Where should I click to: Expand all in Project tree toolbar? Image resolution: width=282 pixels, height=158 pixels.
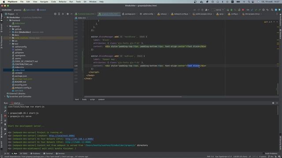(x=59, y=14)
